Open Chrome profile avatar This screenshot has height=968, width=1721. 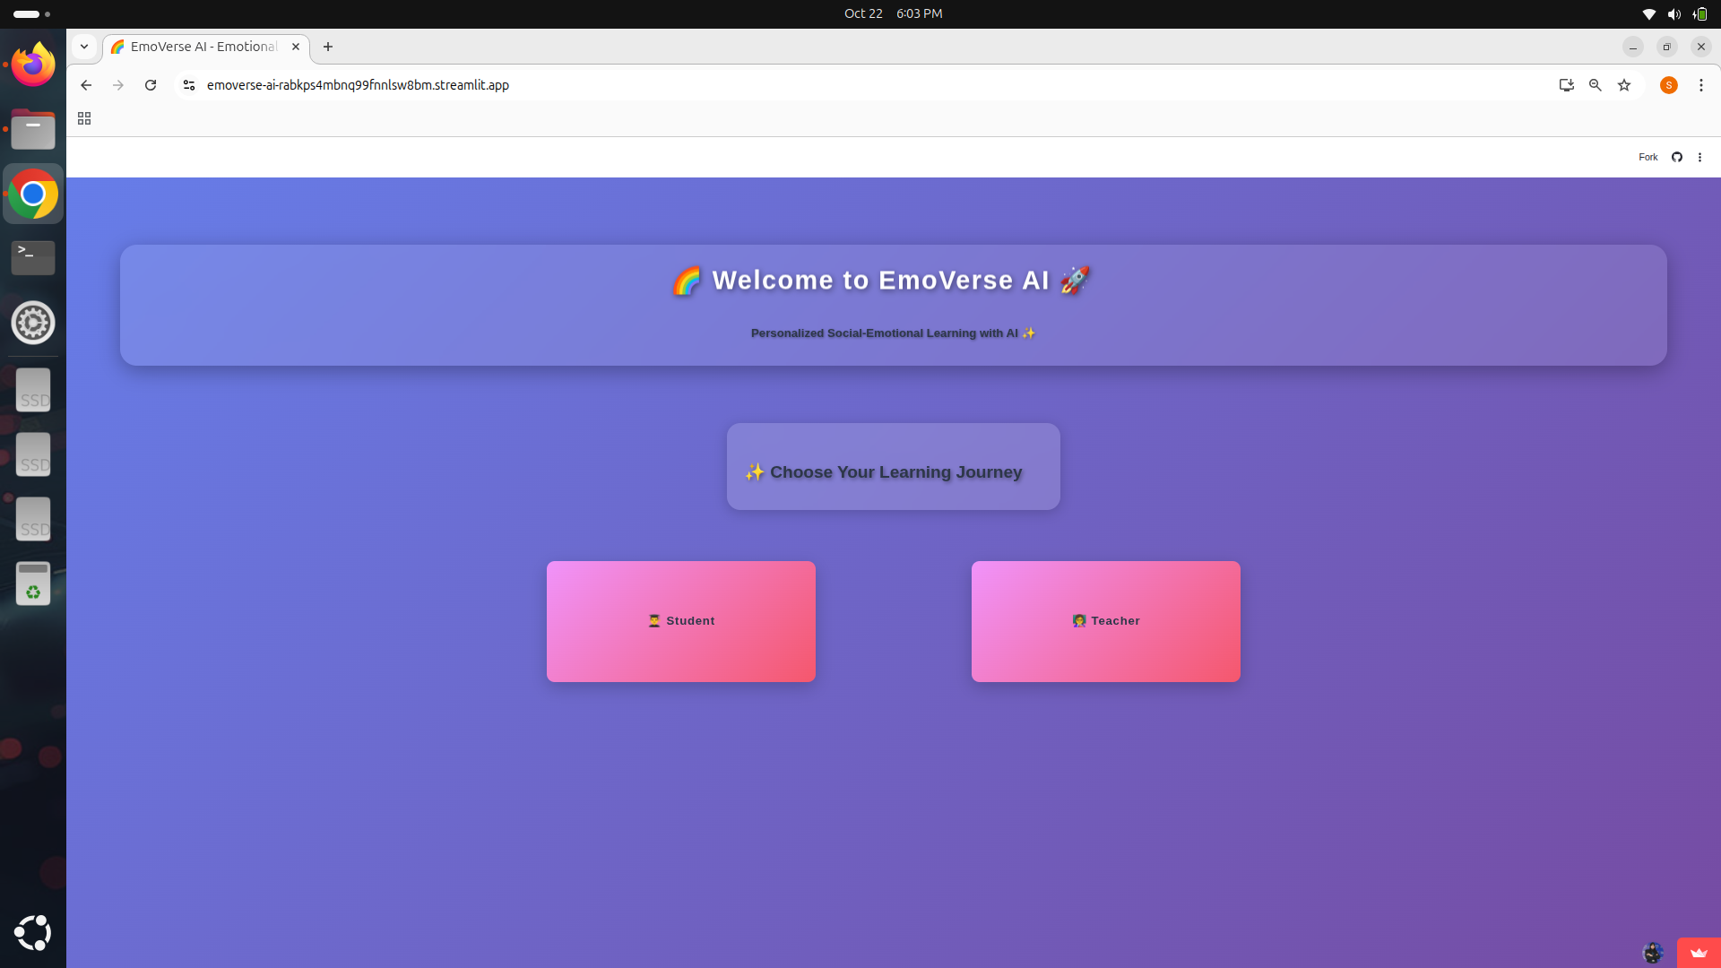1668,85
